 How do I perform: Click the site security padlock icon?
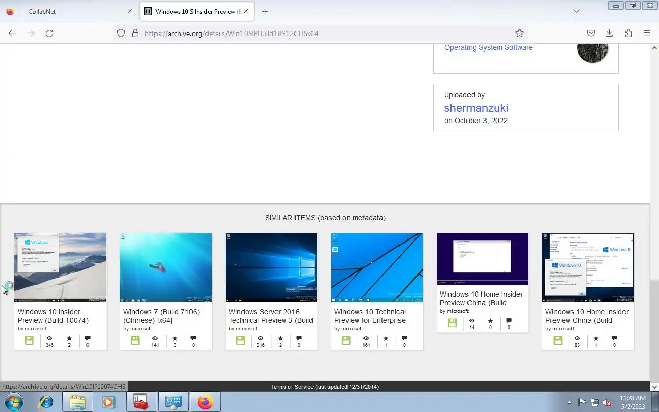(x=135, y=33)
